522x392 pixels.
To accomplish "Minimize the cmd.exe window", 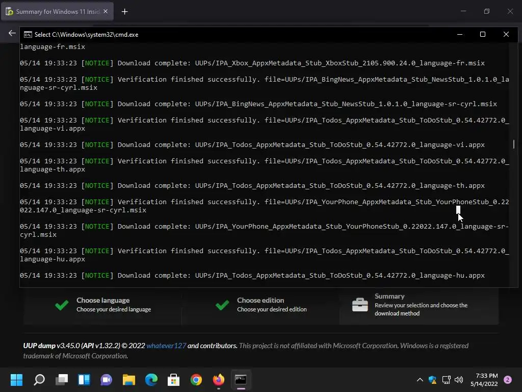I will 460,34.
